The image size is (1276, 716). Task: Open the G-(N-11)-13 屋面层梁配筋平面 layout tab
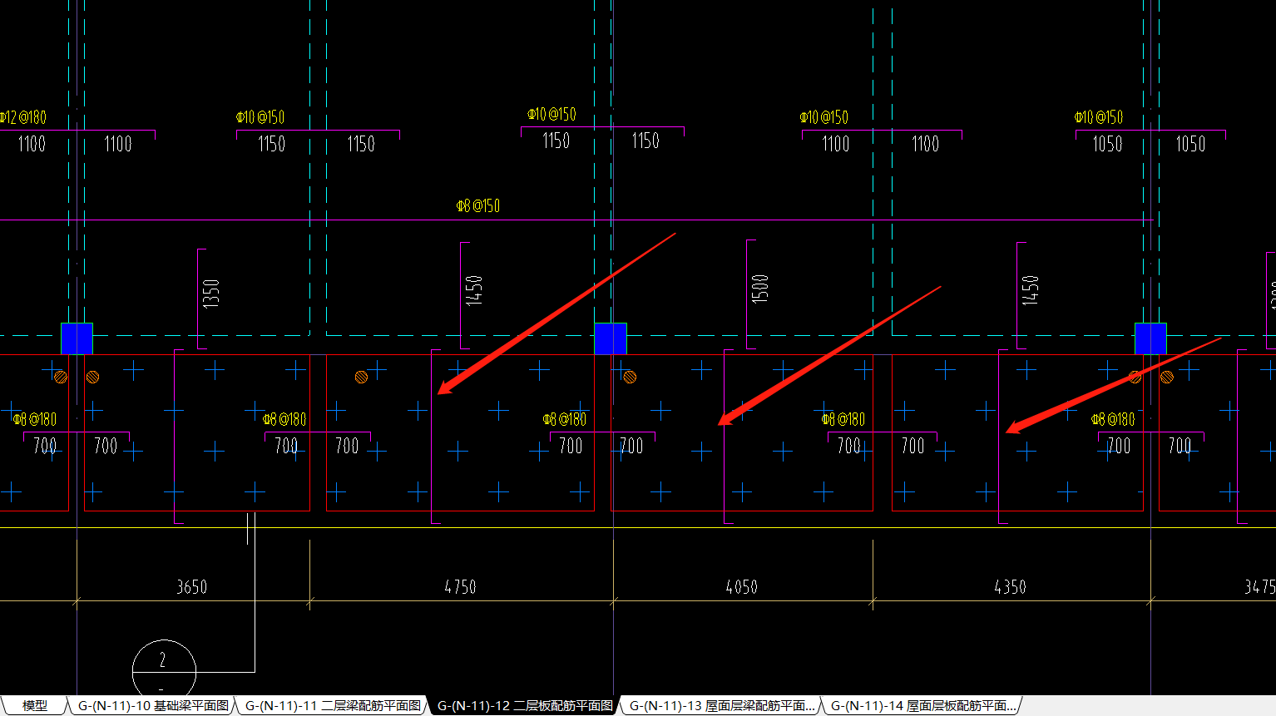(x=722, y=706)
